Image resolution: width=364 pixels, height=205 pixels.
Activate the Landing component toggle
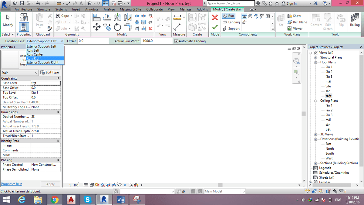point(231,22)
